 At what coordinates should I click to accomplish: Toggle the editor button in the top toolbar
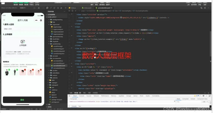21,3
